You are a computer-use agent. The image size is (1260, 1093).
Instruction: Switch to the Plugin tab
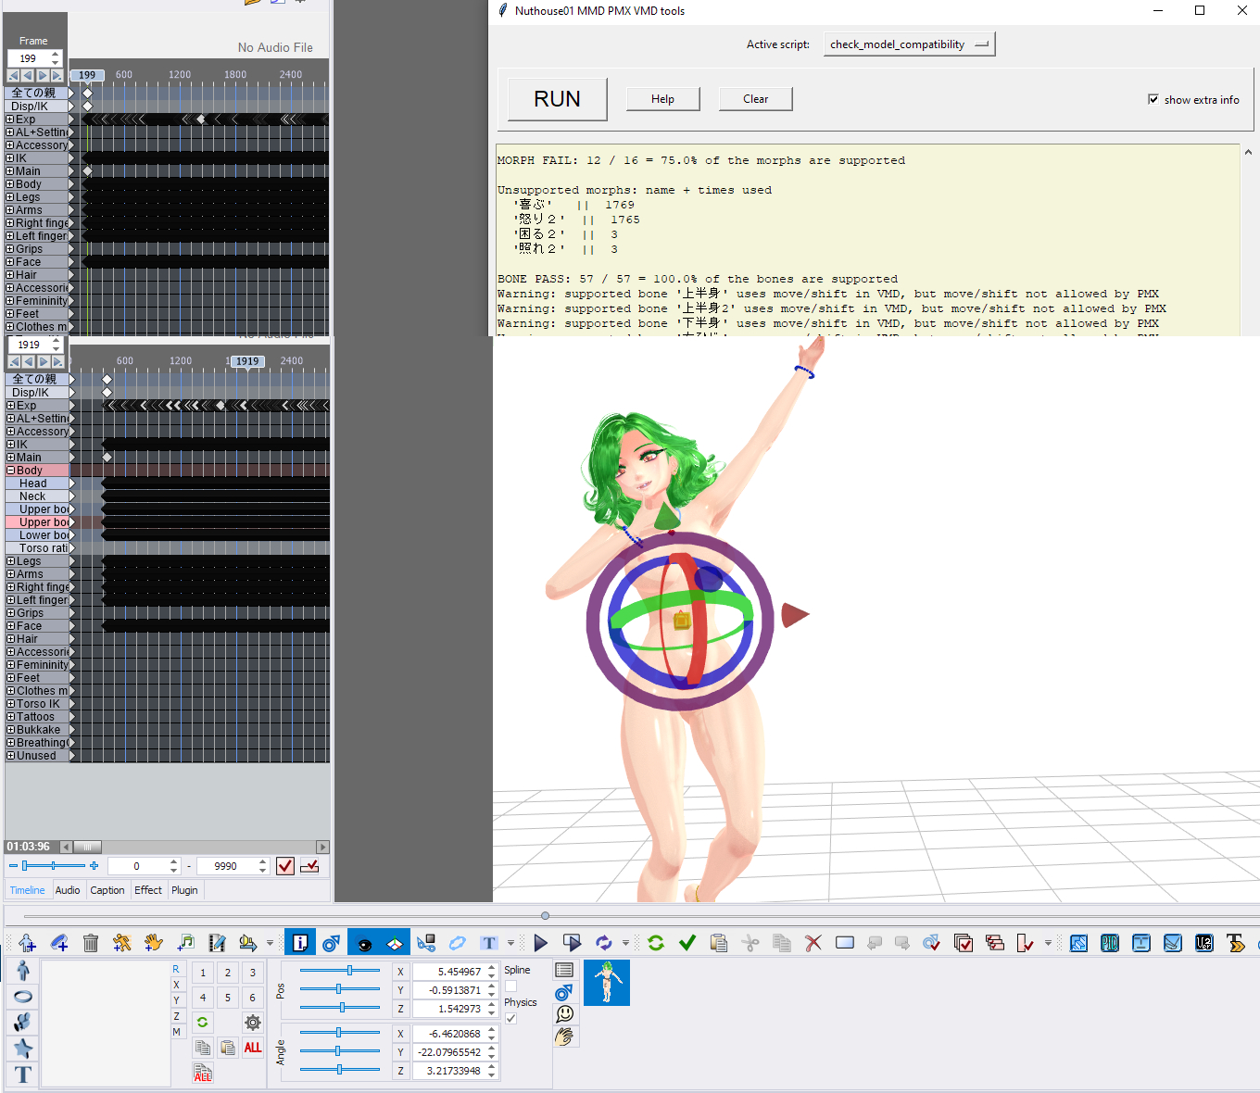coord(184,890)
